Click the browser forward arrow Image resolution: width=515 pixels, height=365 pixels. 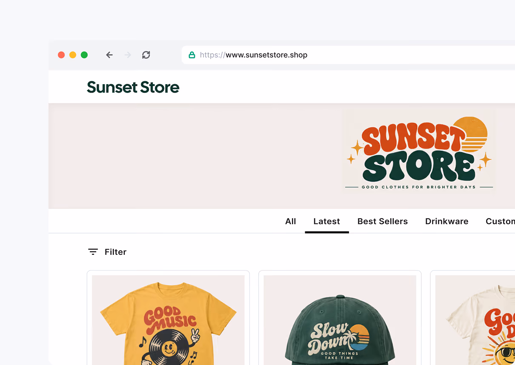(x=128, y=55)
